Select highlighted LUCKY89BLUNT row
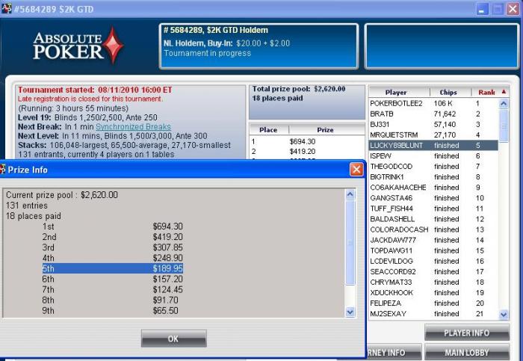 pos(433,146)
